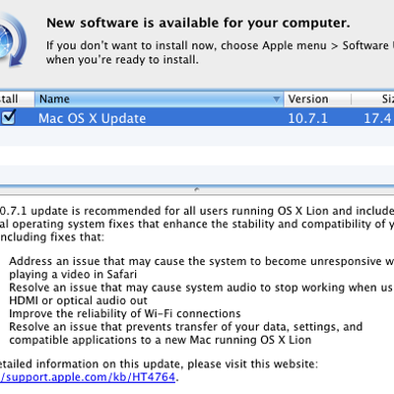Click the Version column header
Screen dimensions: 394x394
[x=317, y=98]
